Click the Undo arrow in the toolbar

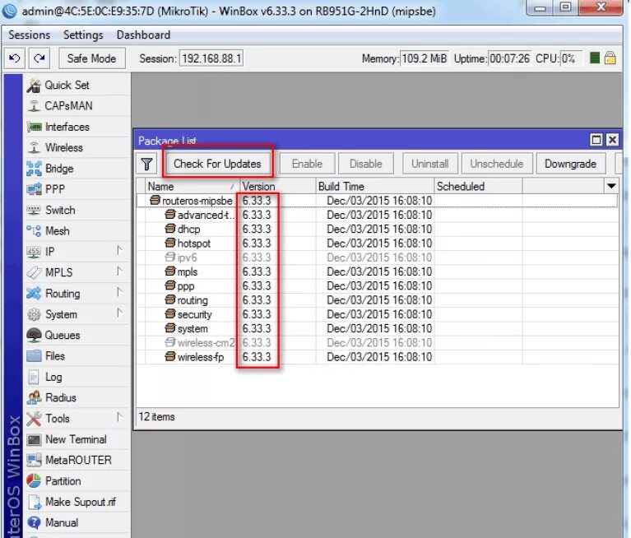pos(15,58)
